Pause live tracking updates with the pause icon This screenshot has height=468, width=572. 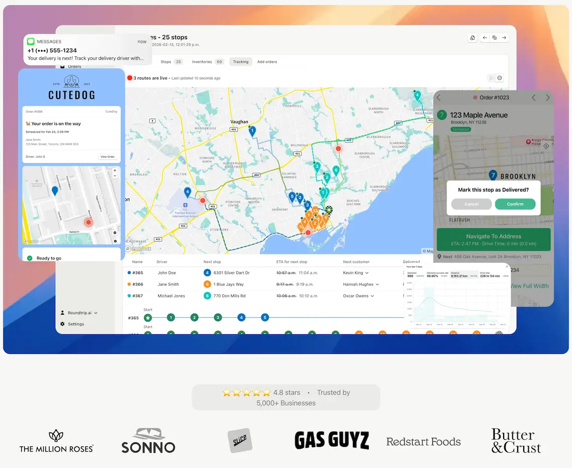(x=500, y=78)
